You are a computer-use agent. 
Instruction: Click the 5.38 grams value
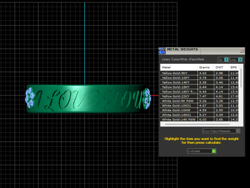203,83
